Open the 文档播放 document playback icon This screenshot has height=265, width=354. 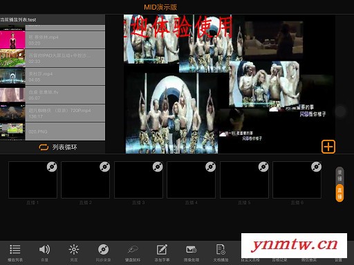(x=221, y=250)
